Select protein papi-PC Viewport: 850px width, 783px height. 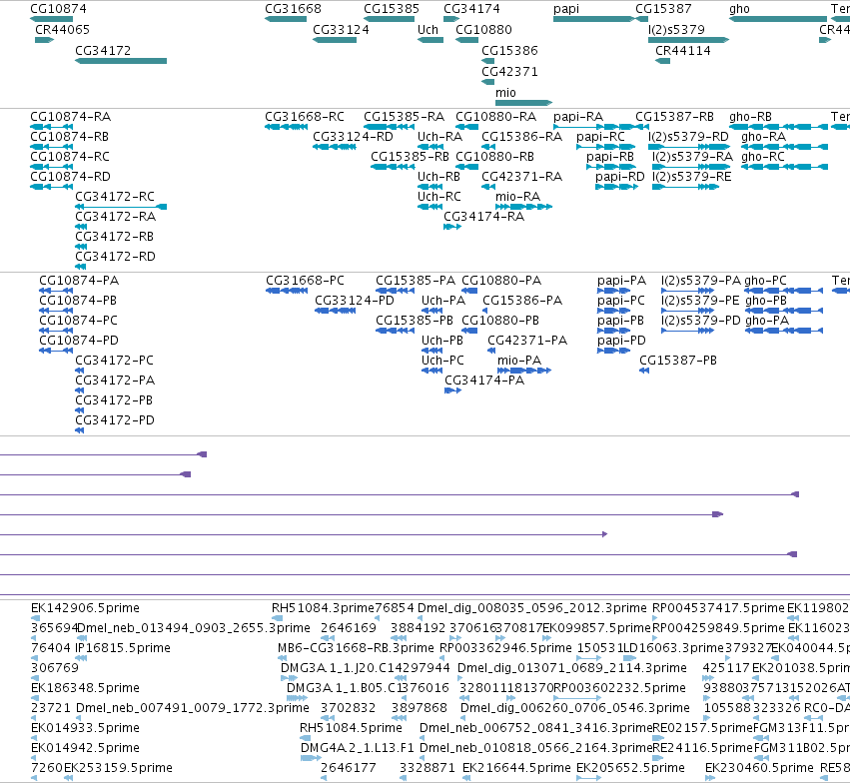621,301
